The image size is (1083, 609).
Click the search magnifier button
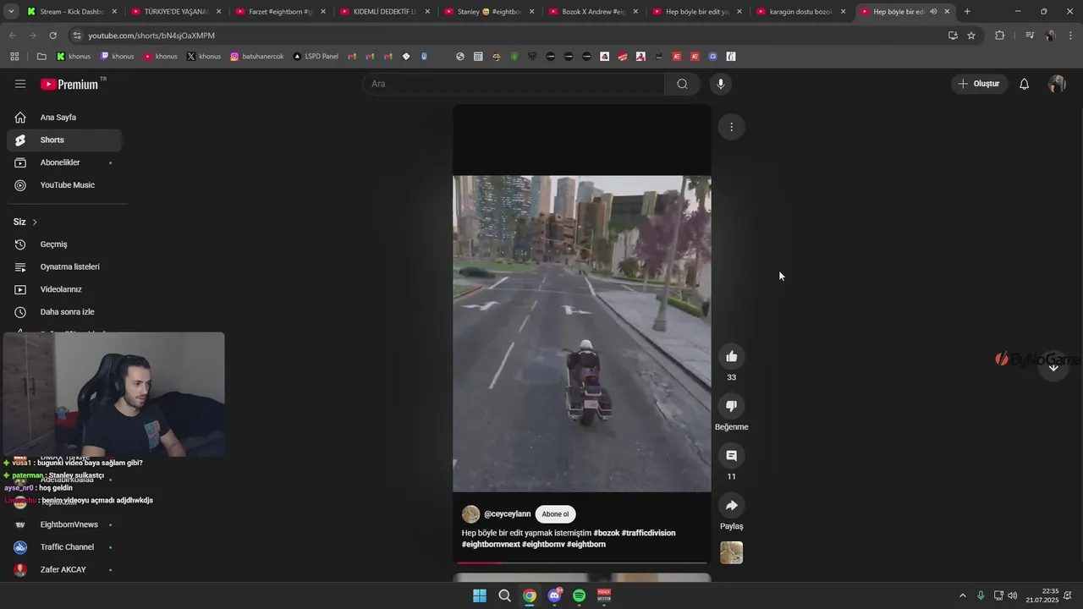682,84
